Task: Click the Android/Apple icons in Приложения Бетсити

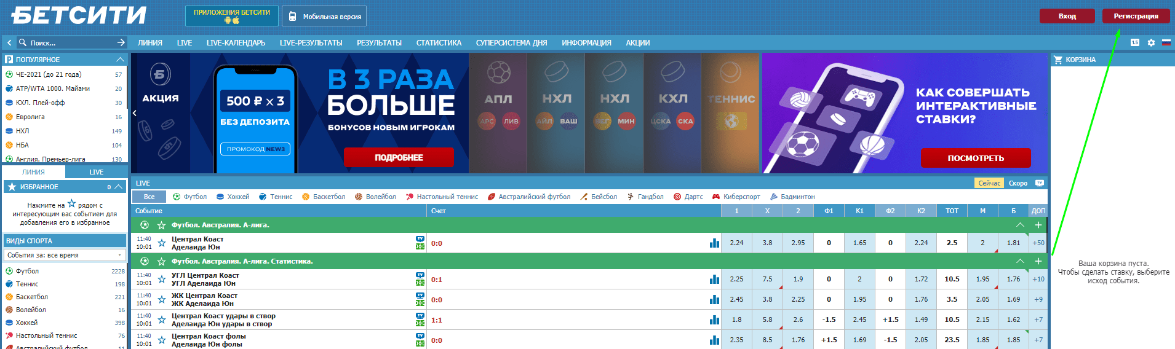Action: 232,20
